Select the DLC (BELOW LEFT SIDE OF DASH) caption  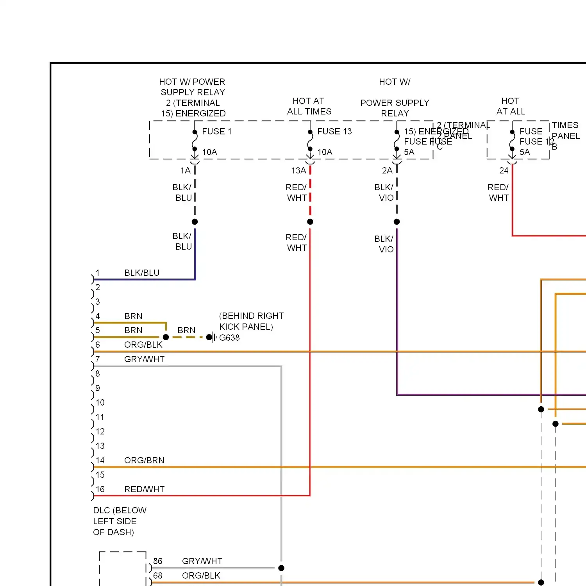[x=120, y=522]
